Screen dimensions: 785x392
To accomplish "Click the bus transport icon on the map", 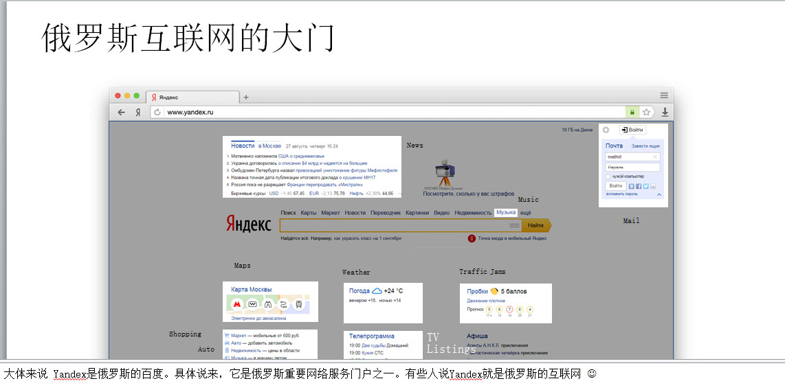I will click(x=298, y=304).
